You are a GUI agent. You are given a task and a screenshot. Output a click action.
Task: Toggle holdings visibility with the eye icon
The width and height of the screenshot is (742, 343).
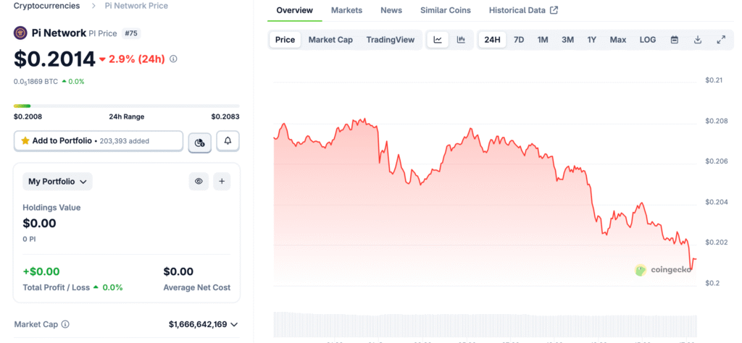coord(199,182)
